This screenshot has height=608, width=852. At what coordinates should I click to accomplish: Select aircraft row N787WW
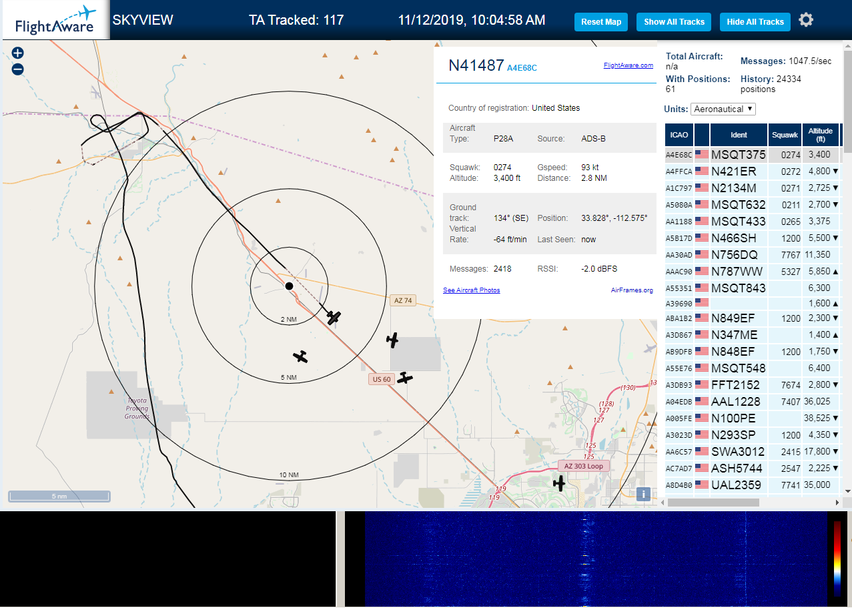click(753, 271)
